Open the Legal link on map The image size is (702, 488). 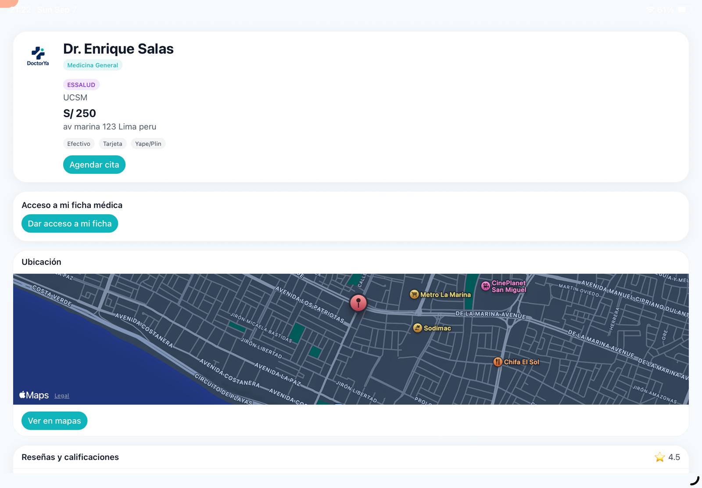tap(62, 396)
